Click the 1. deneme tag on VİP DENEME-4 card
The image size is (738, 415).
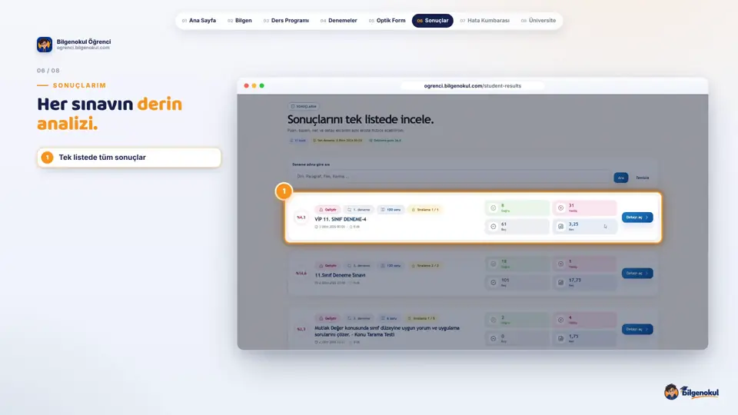(359, 210)
